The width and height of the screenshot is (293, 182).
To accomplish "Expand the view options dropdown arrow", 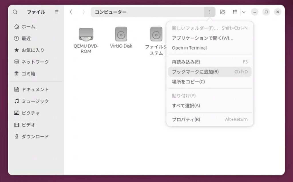I will pyautogui.click(x=244, y=12).
